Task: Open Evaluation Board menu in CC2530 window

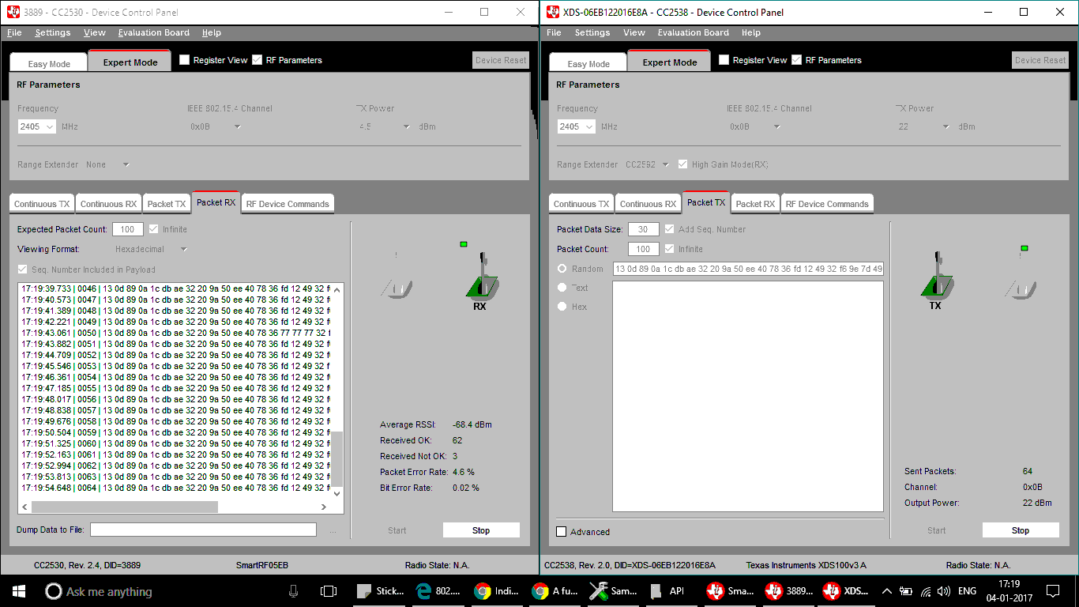Action: coord(153,32)
